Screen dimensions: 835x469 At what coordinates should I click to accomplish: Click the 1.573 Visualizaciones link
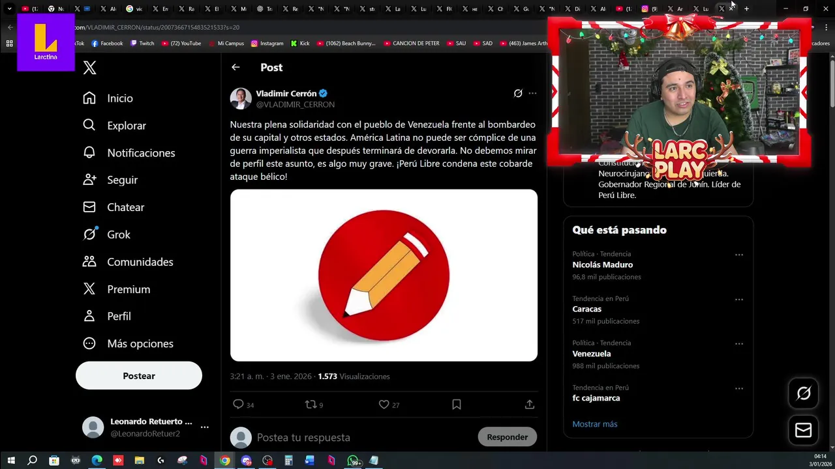coord(354,377)
